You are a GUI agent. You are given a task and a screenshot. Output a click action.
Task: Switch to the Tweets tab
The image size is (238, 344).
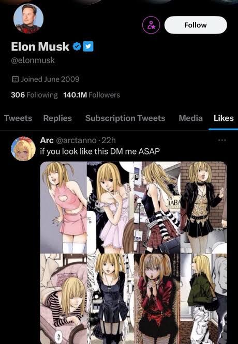click(x=18, y=118)
